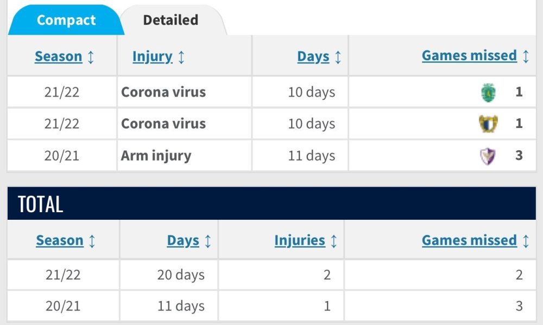Image resolution: width=543 pixels, height=325 pixels.
Task: Select the Arm injury cell
Action: 156,156
